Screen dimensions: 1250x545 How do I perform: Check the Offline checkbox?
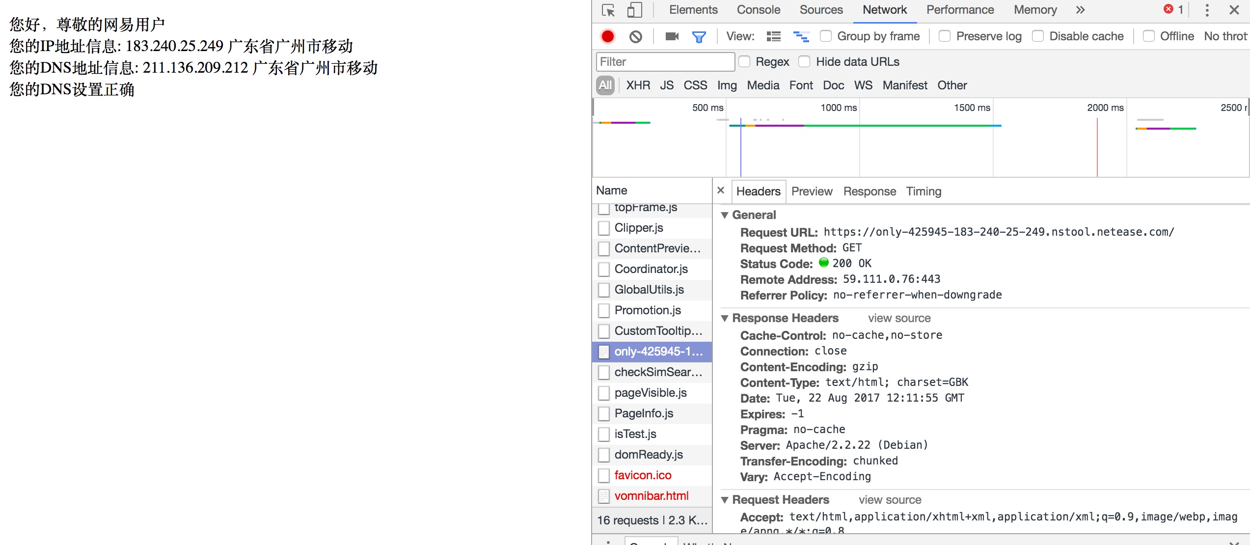1148,36
